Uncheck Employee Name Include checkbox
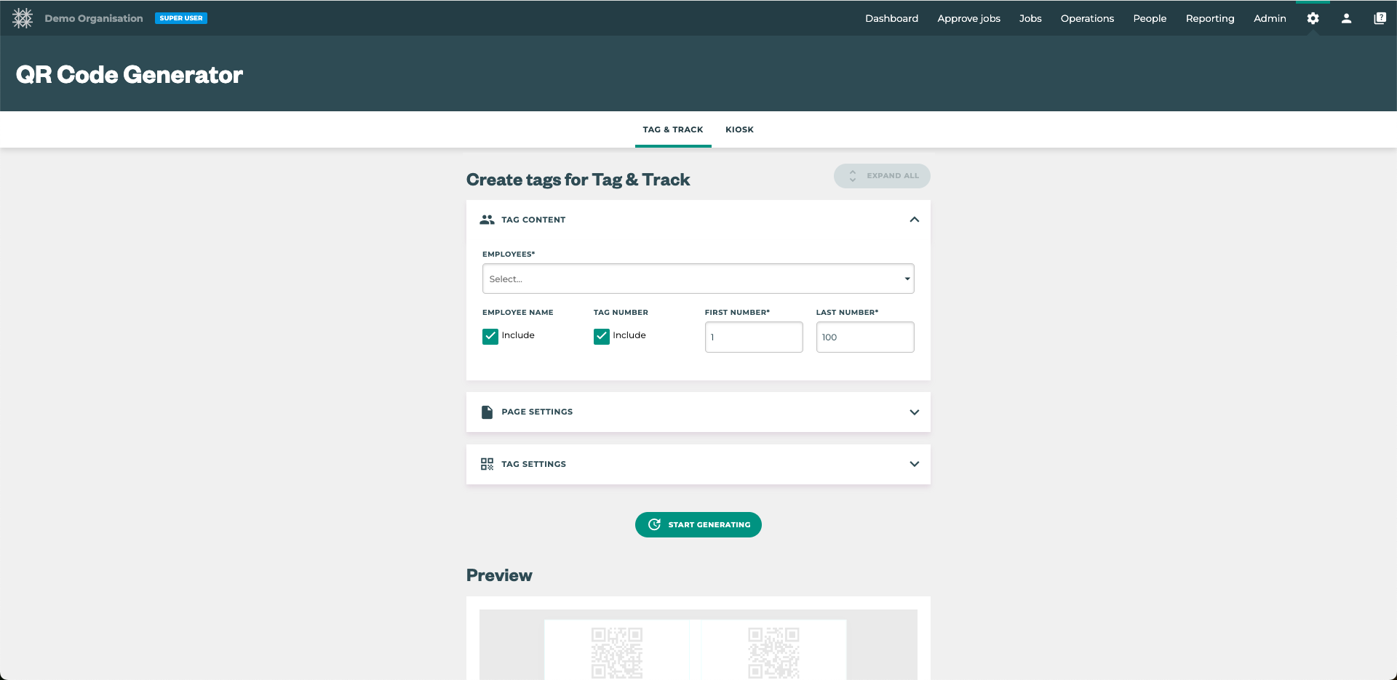Viewport: 1397px width, 680px height. tap(490, 336)
